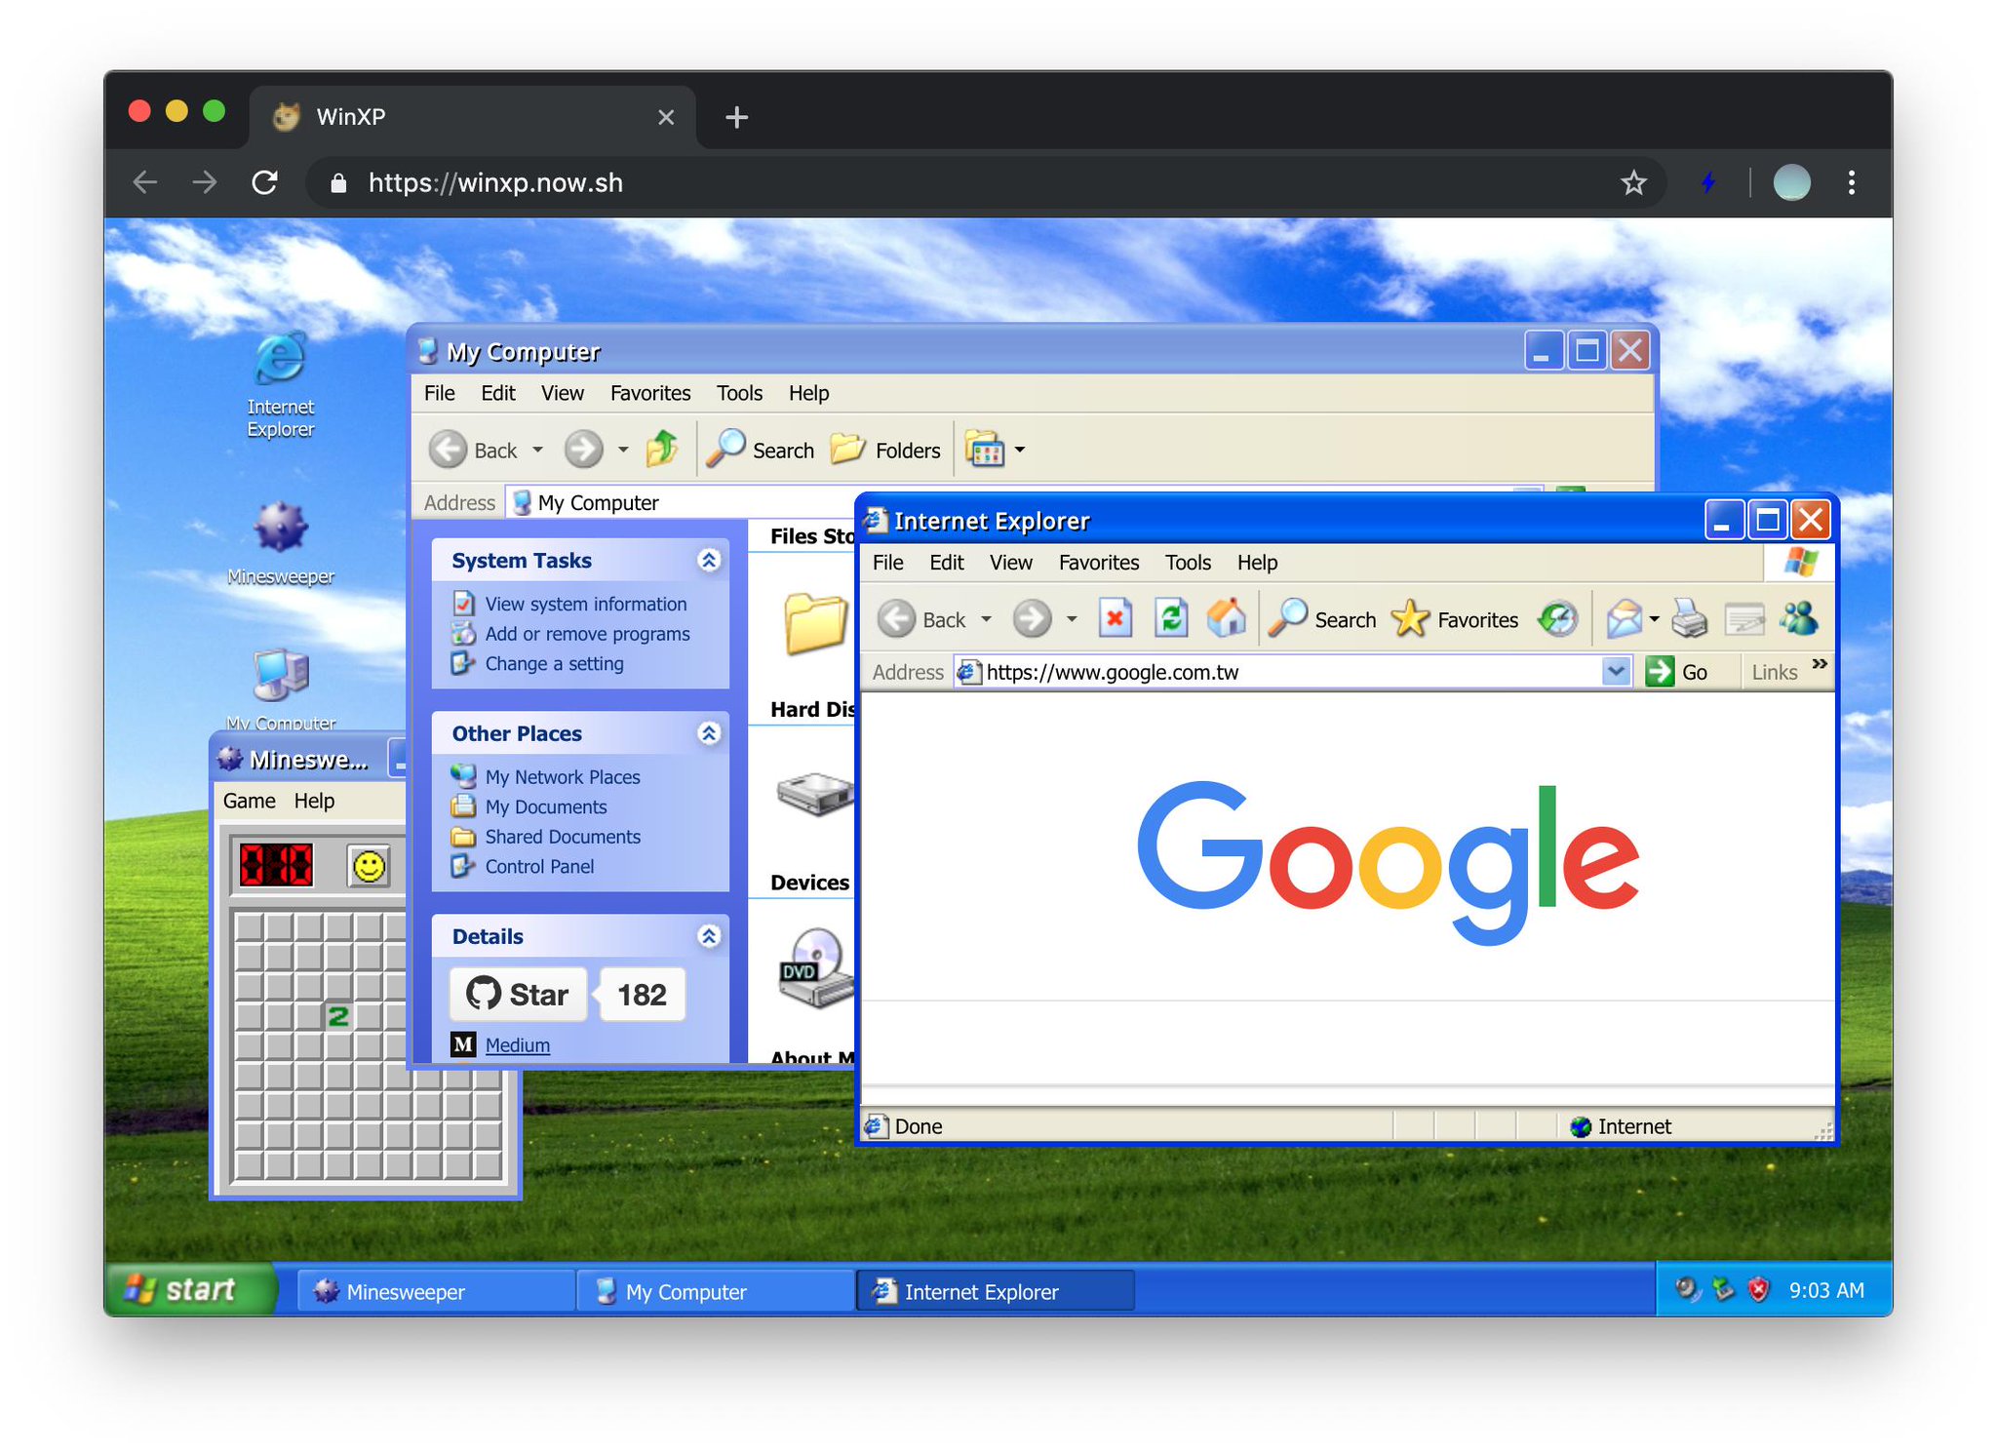Image resolution: width=1997 pixels, height=1454 pixels.
Task: Open the Tools menu in Internet Explorer
Action: 1188,563
